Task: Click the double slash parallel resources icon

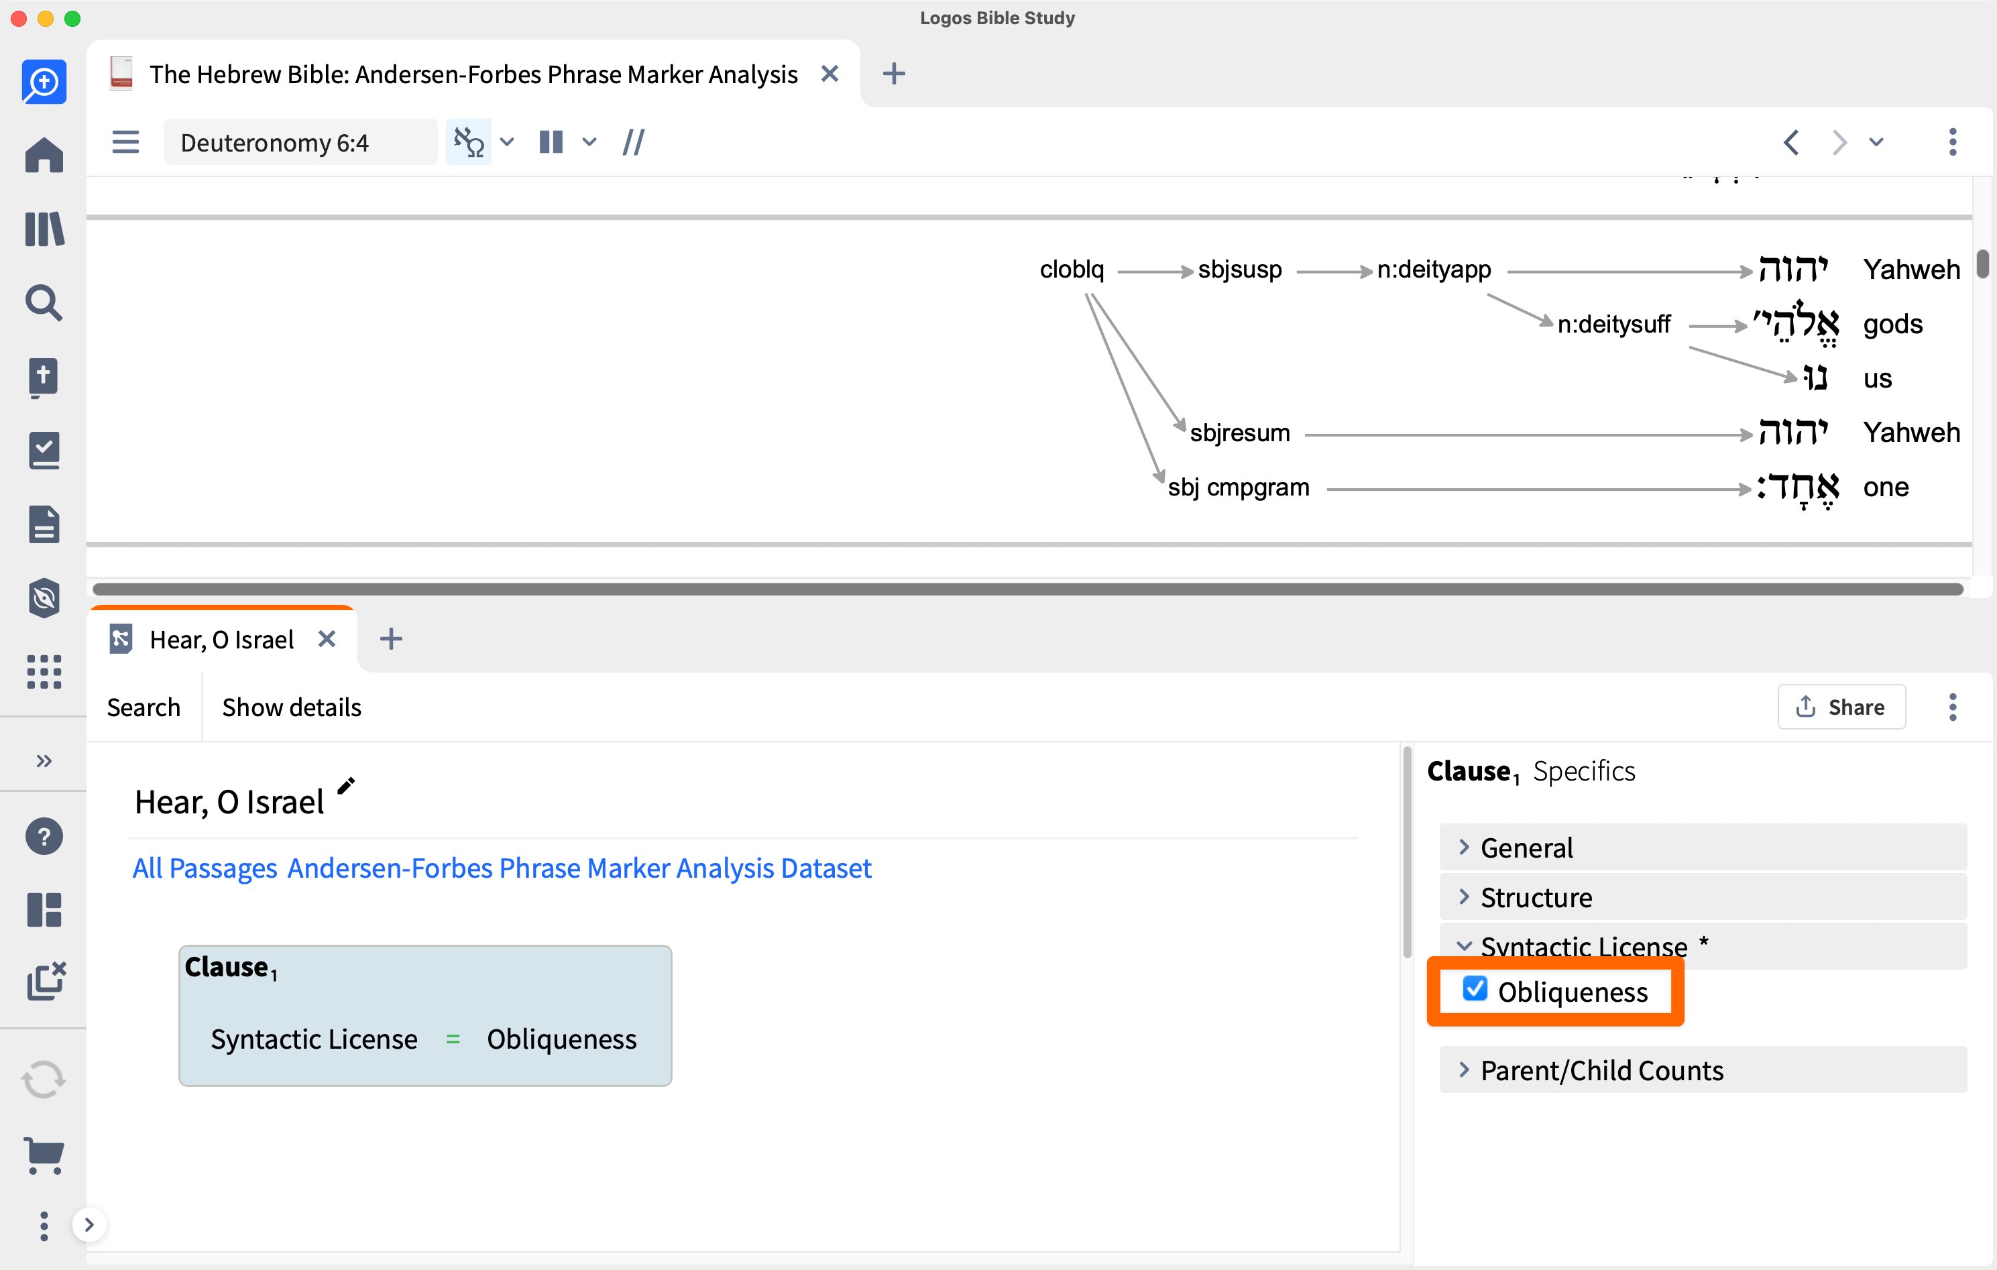Action: click(634, 142)
